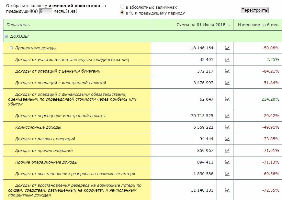282x200 pixels.
Task: Show graph for Доходы от прочих операций
Action: click(x=227, y=151)
